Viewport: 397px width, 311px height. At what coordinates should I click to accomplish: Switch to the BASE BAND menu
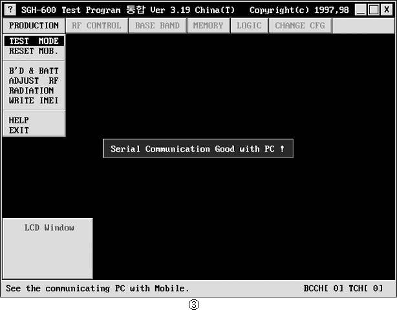click(158, 26)
